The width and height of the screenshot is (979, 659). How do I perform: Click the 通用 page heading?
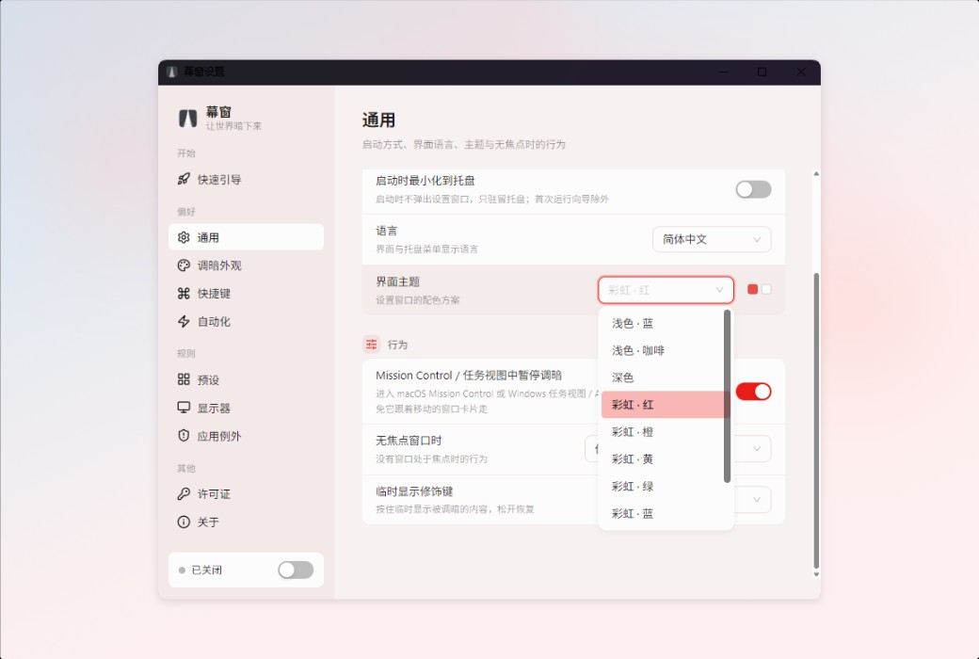tap(378, 120)
